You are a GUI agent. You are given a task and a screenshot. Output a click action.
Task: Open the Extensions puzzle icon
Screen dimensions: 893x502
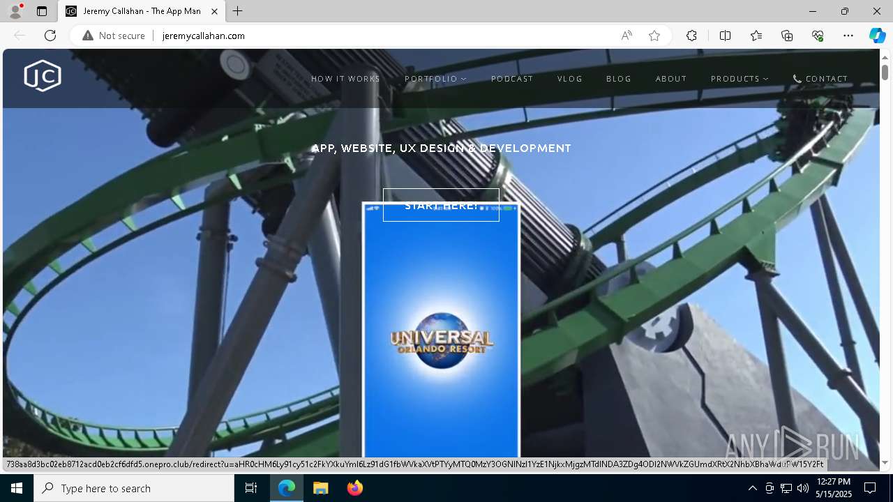(x=691, y=36)
